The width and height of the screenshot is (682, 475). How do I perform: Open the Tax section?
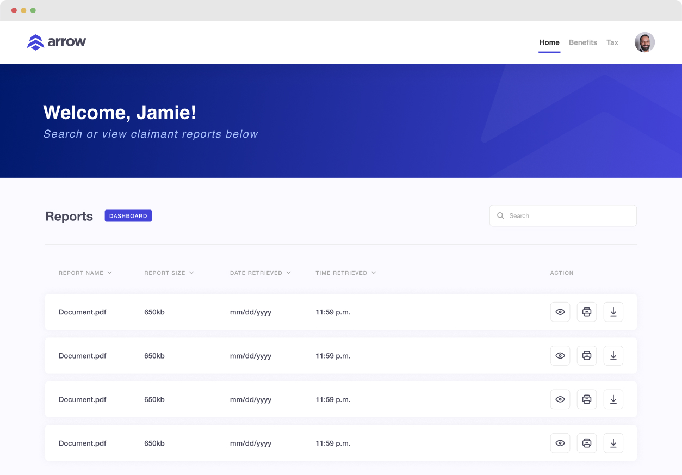coord(612,42)
